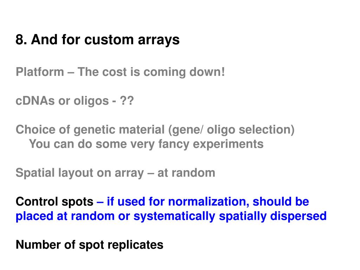Click the words 'at random' in the spatial layout line
360x270 pixels.
[186, 173]
